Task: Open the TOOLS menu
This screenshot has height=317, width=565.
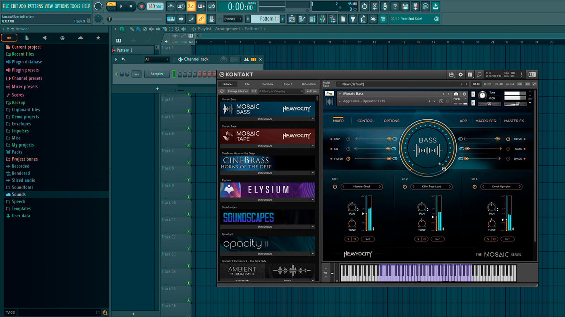Action: pyautogui.click(x=75, y=6)
